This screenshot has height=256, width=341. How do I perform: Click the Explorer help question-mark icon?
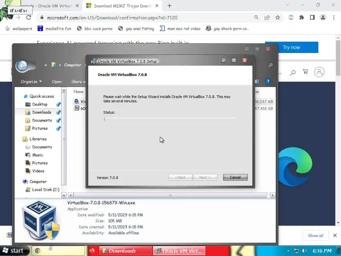coord(268,81)
